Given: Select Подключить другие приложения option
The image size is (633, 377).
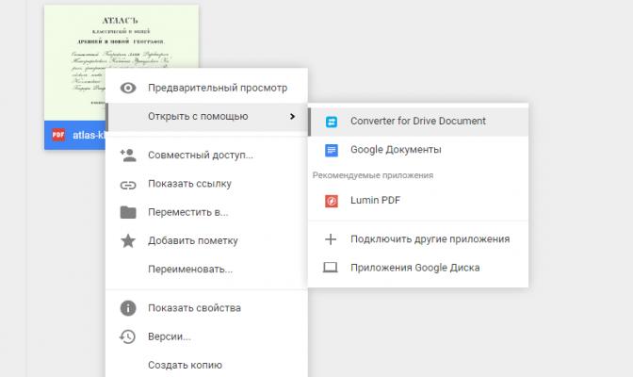Looking at the screenshot, I should point(418,239).
